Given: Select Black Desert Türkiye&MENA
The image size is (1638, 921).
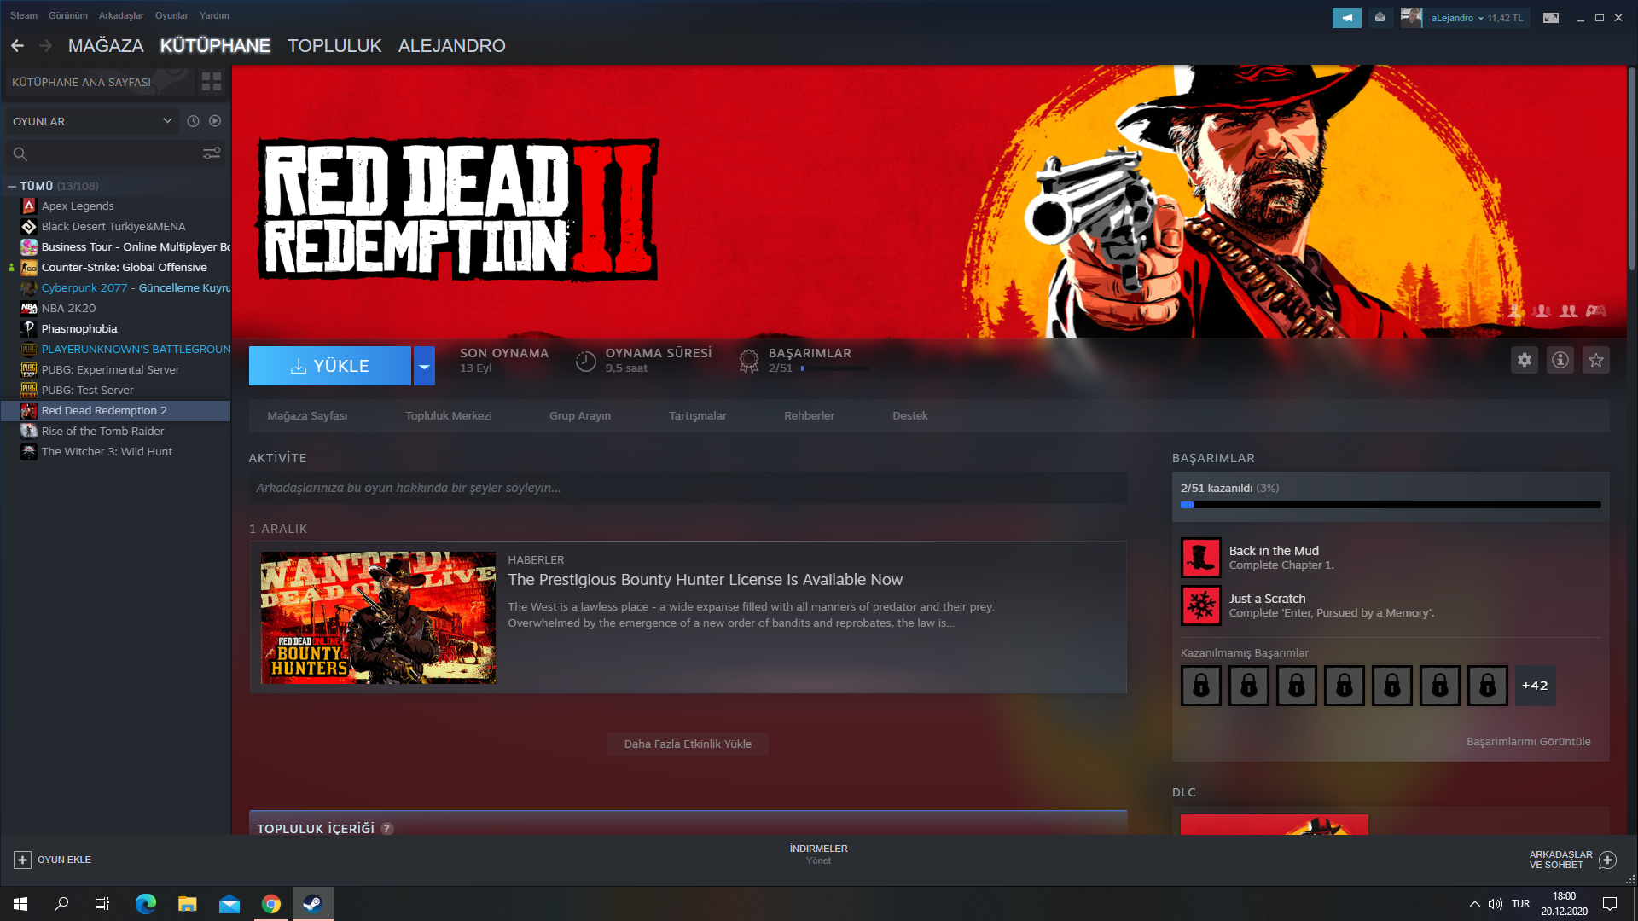Looking at the screenshot, I should pos(116,226).
